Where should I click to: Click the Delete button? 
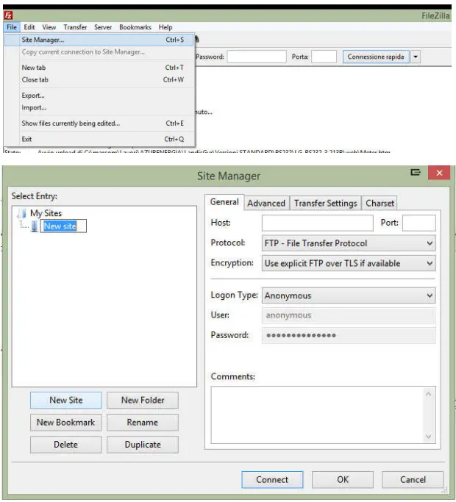[66, 445]
